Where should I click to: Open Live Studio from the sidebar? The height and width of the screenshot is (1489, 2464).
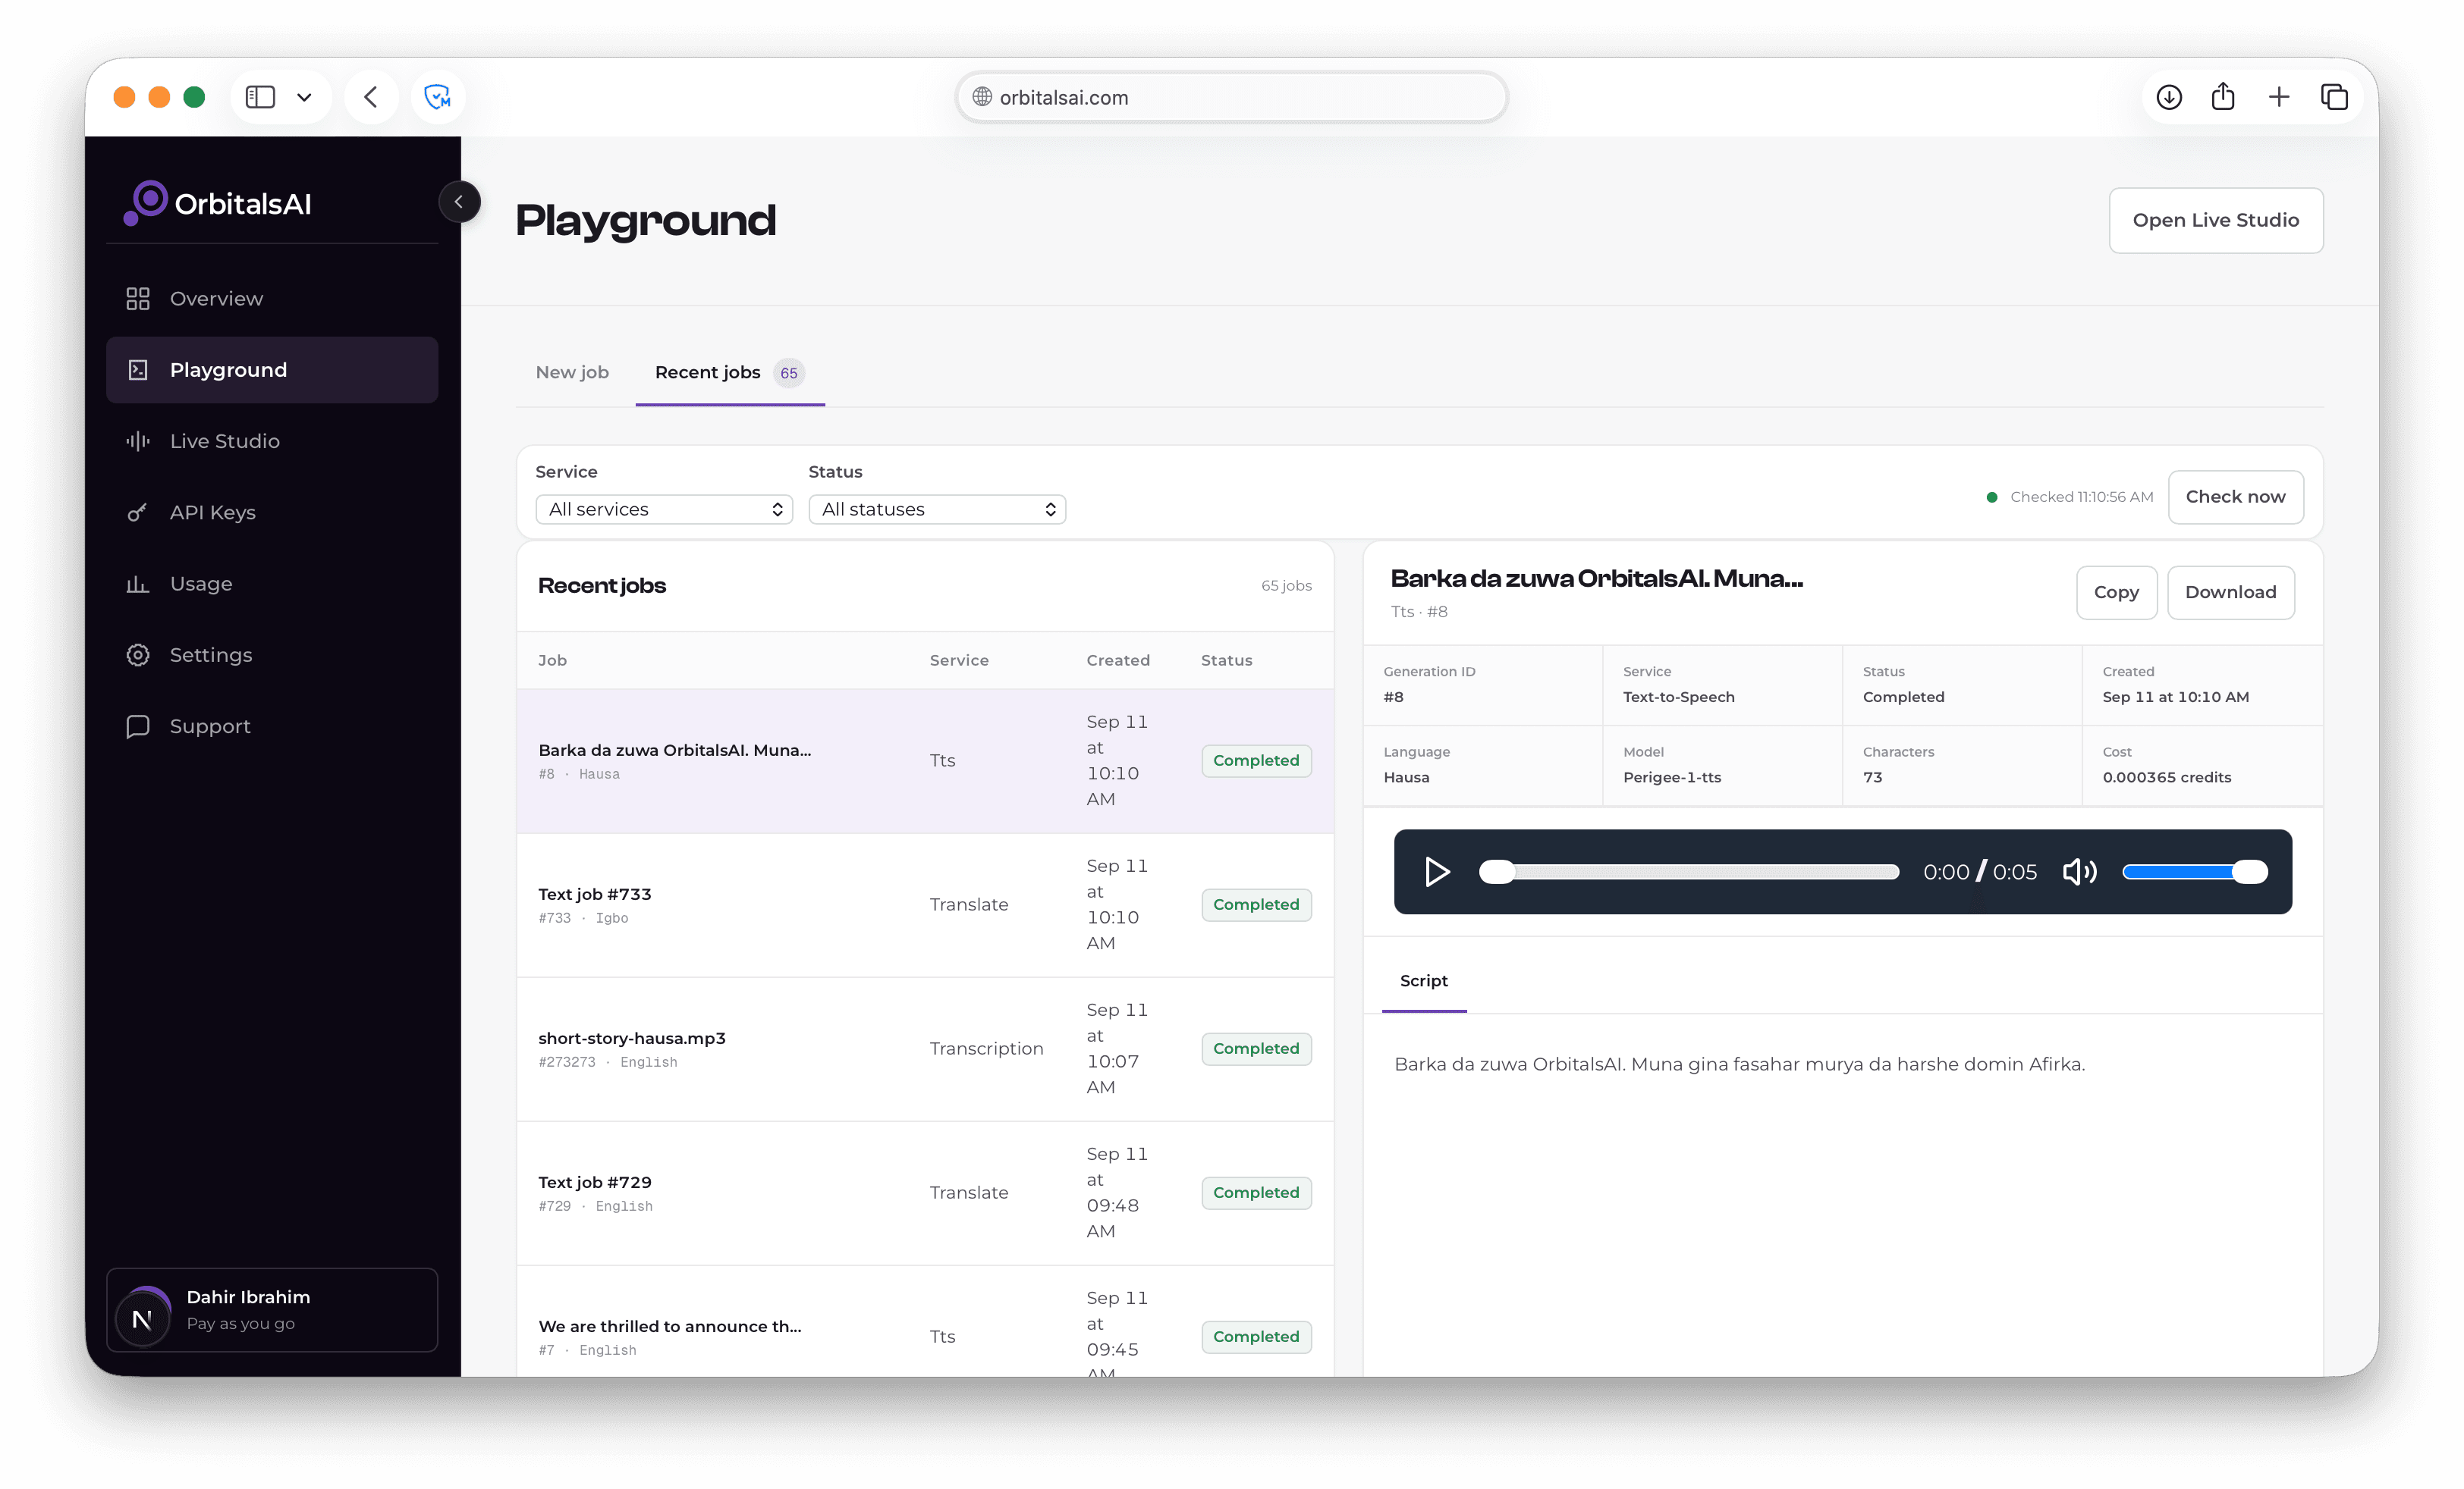271,440
